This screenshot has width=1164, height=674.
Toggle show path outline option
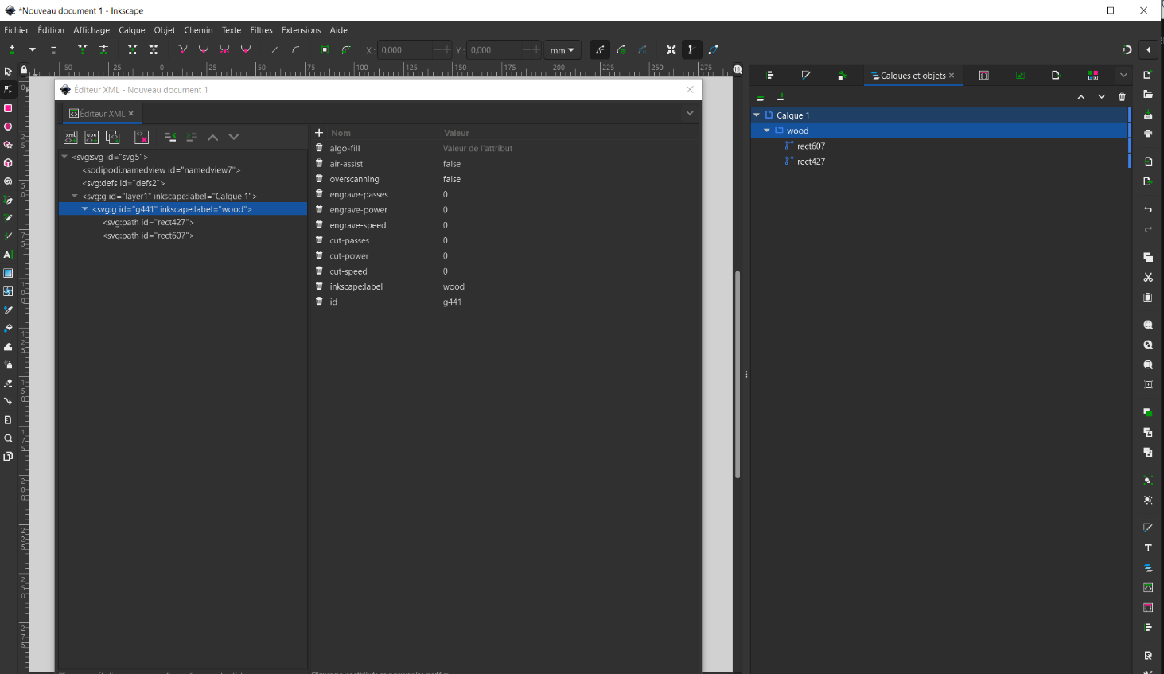(713, 49)
